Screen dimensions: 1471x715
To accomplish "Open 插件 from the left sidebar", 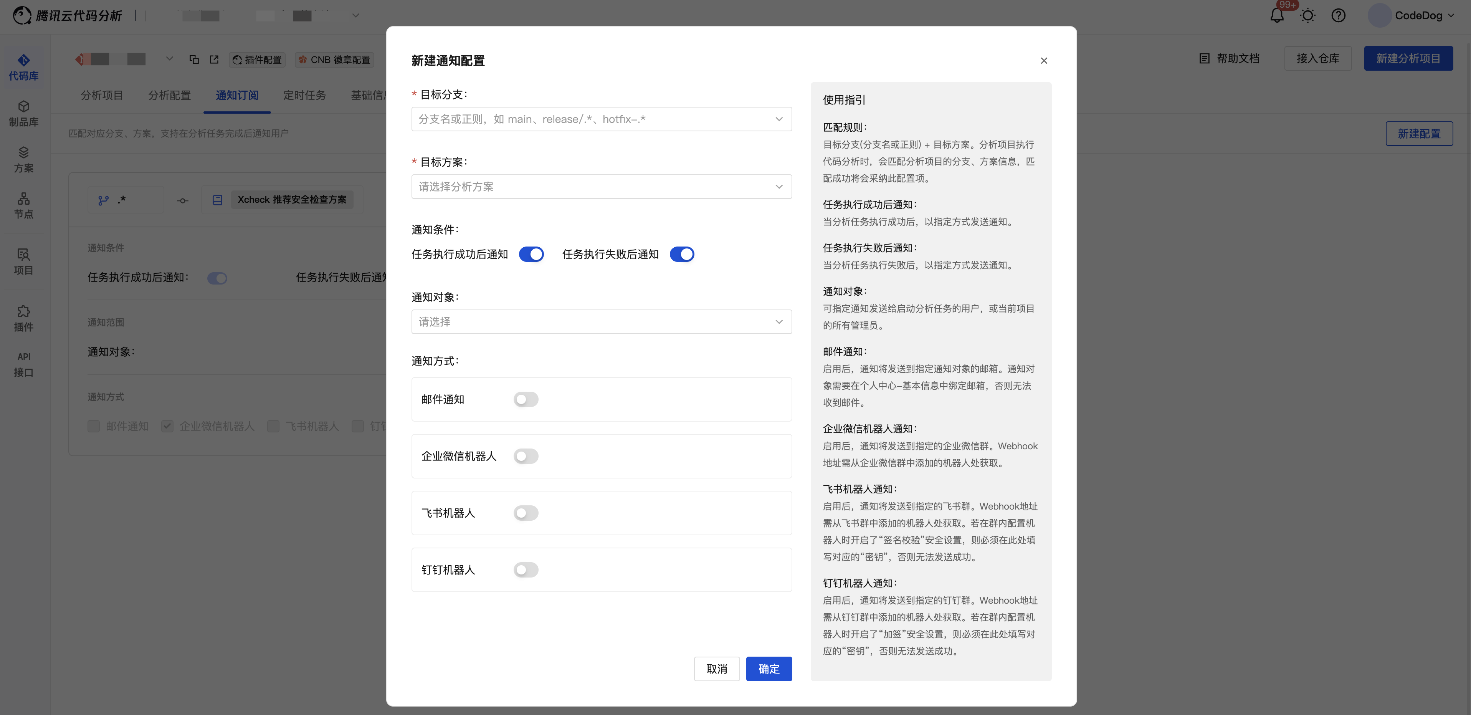I will click(x=23, y=318).
